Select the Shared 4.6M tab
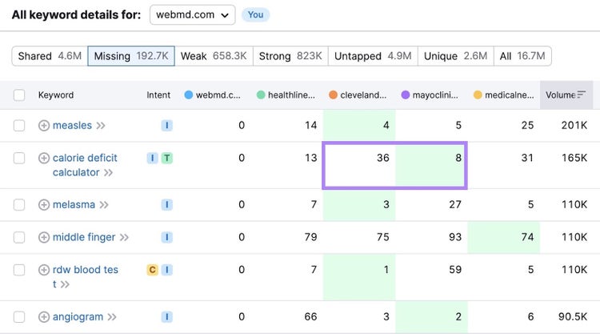 point(50,56)
